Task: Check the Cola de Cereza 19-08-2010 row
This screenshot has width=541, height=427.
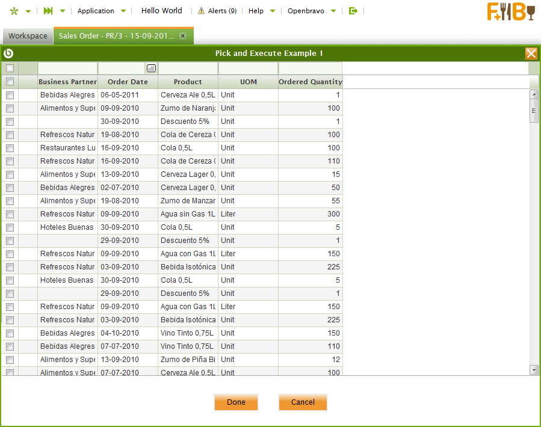Action: [x=10, y=135]
